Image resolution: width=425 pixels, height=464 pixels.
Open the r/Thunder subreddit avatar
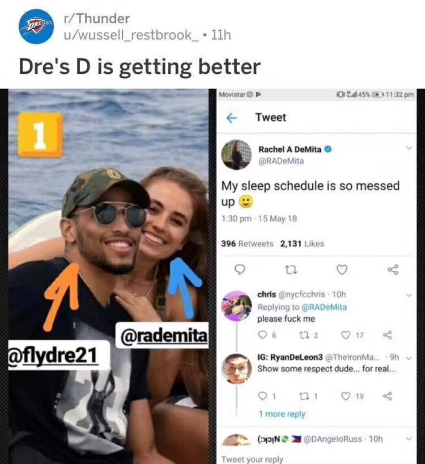tap(36, 27)
